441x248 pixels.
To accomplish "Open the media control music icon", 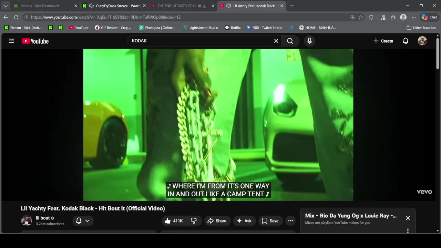I will [383, 17].
